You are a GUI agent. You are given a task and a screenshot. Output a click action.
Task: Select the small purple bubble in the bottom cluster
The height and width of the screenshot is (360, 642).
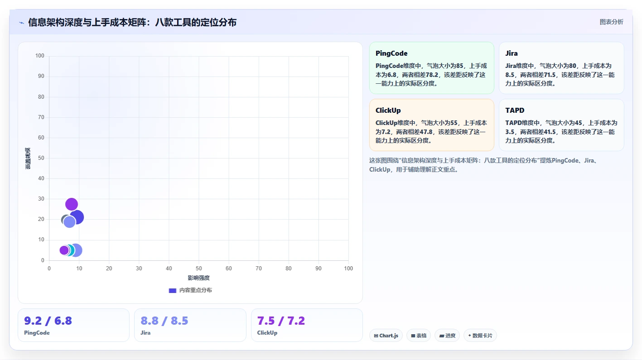point(64,250)
